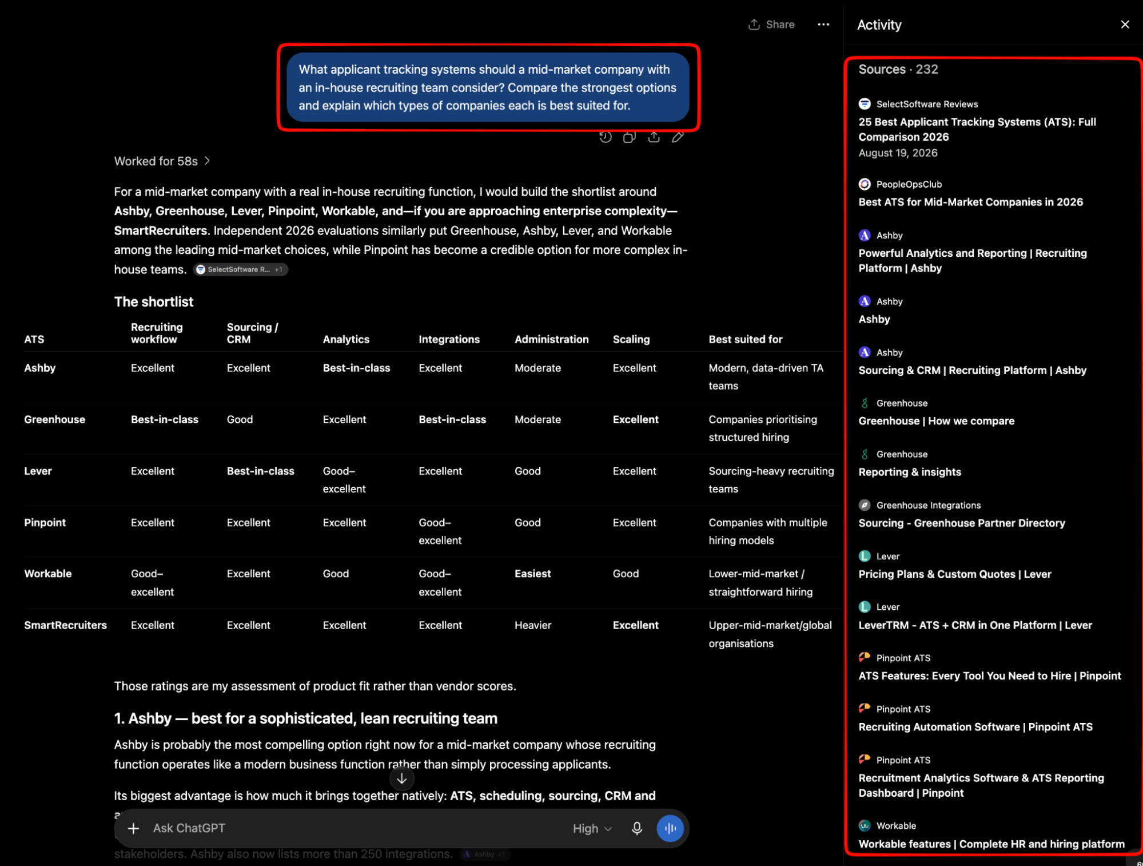
Task: Start voice mode with the blue waveform button
Action: (x=670, y=828)
